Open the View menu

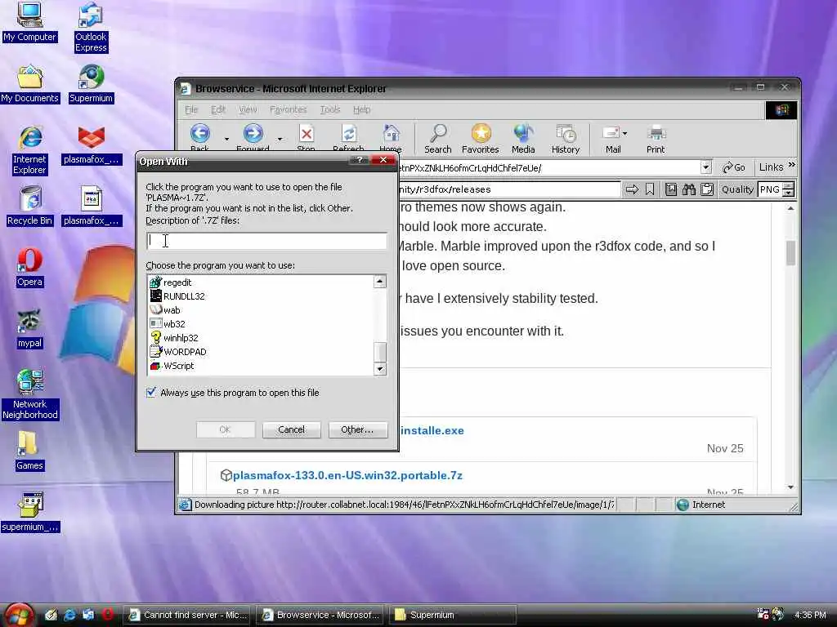pyautogui.click(x=248, y=109)
